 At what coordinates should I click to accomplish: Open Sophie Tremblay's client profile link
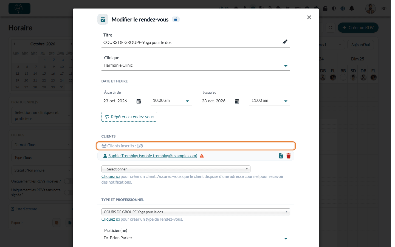153,156
